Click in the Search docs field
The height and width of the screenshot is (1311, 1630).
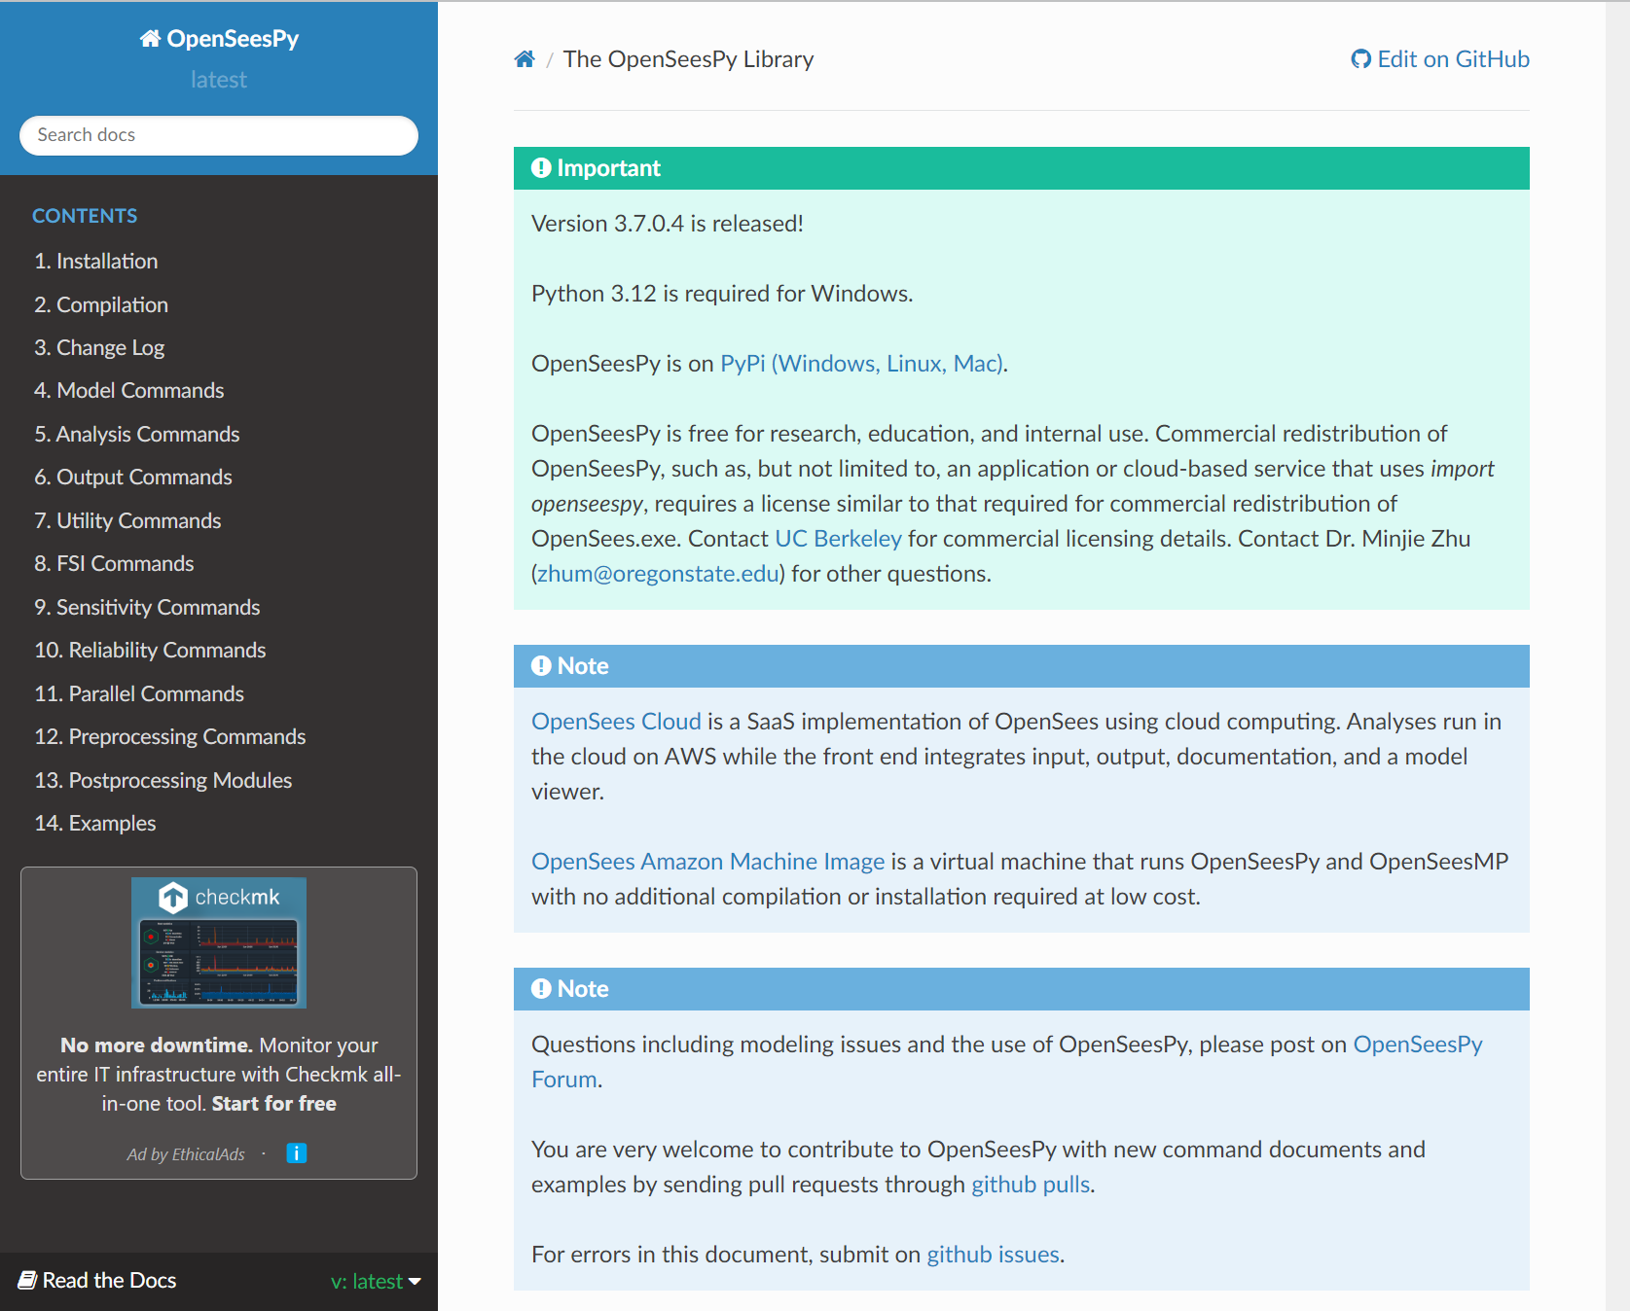click(219, 135)
